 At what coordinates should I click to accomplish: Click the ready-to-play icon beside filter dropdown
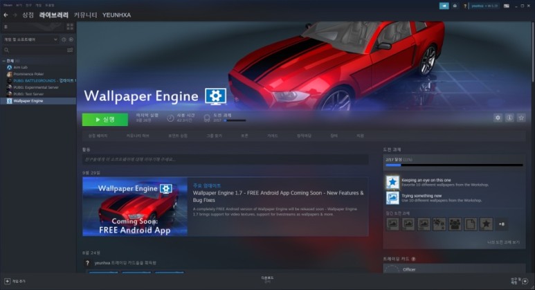click(x=71, y=39)
